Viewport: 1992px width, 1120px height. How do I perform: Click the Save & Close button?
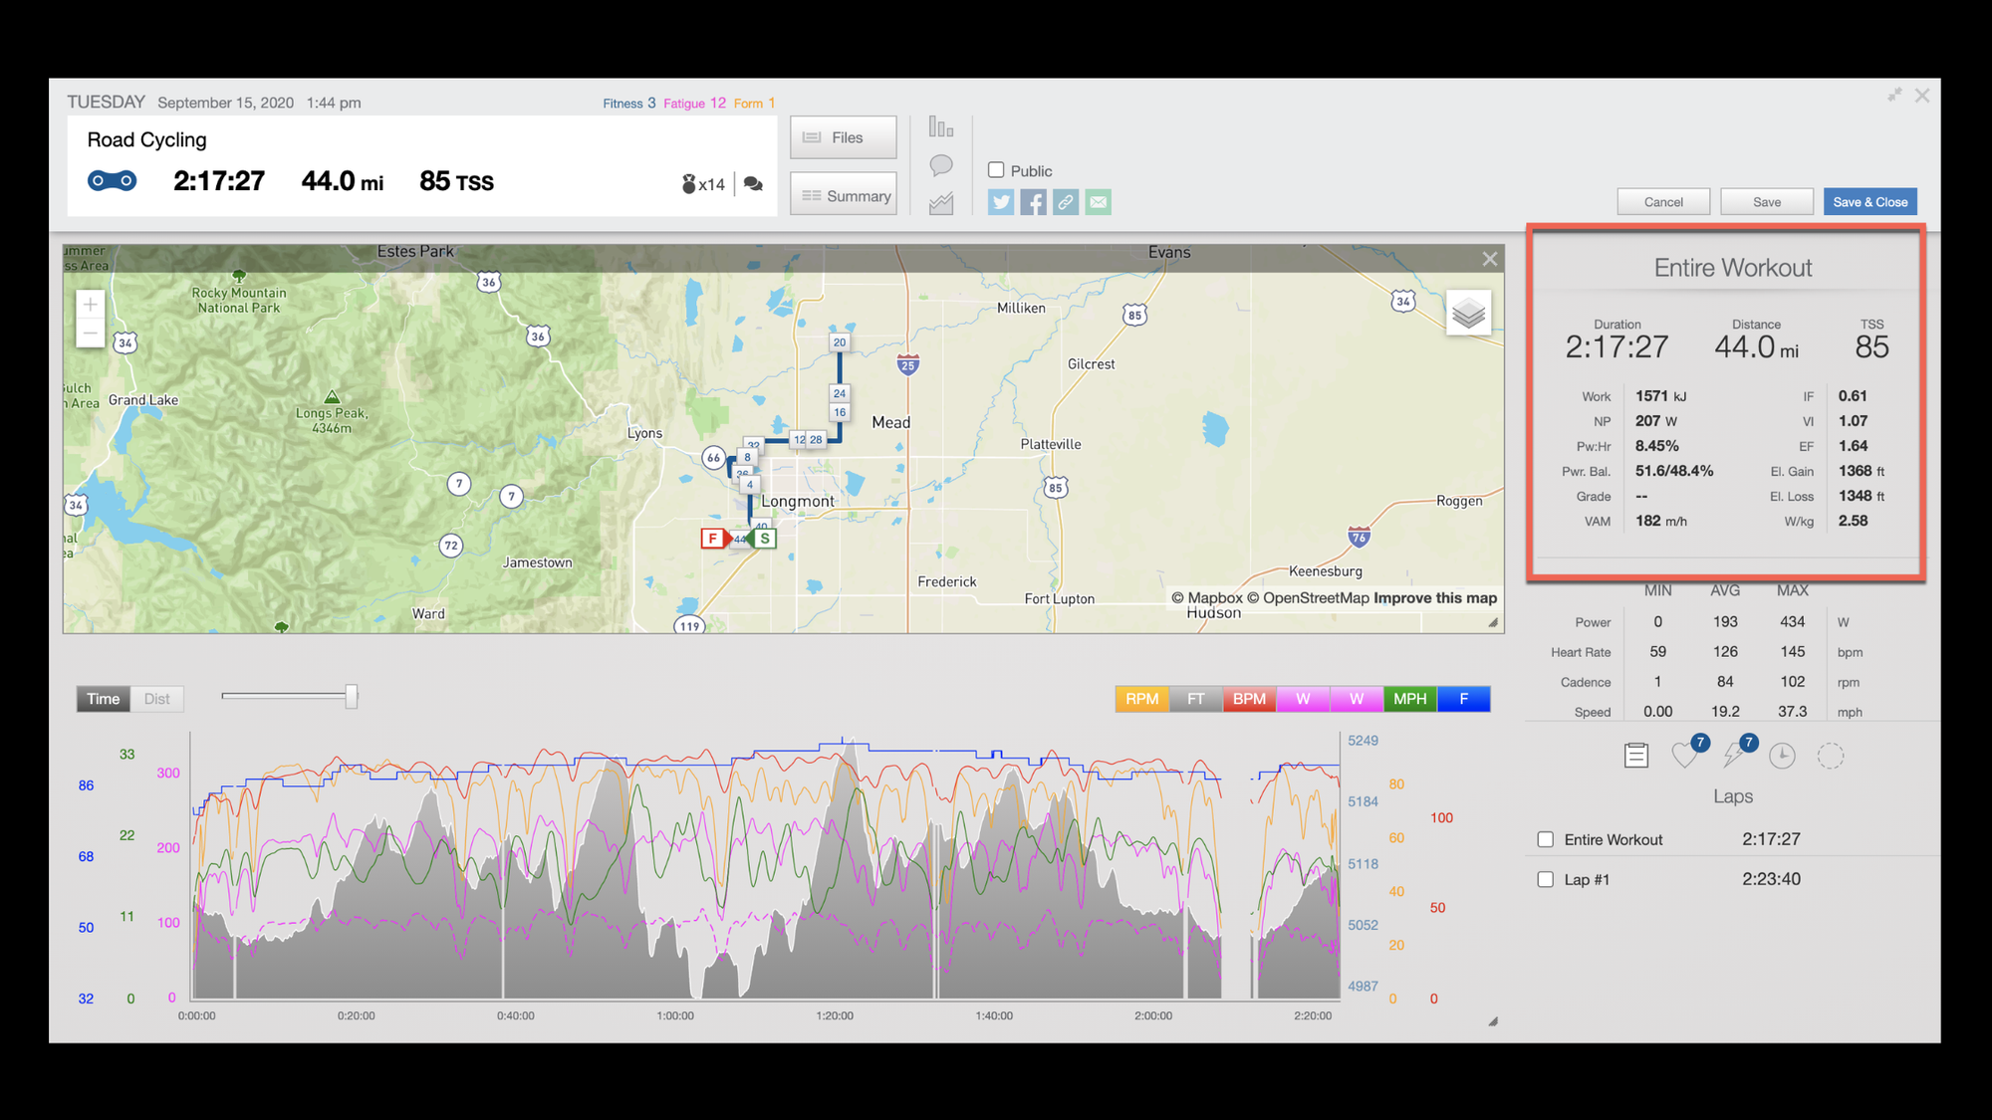[1869, 202]
